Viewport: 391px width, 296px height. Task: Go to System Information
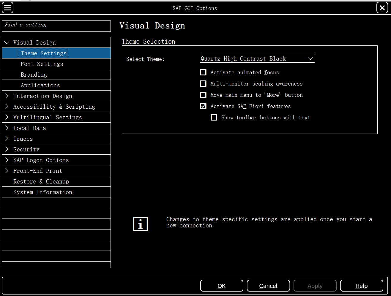coord(42,192)
